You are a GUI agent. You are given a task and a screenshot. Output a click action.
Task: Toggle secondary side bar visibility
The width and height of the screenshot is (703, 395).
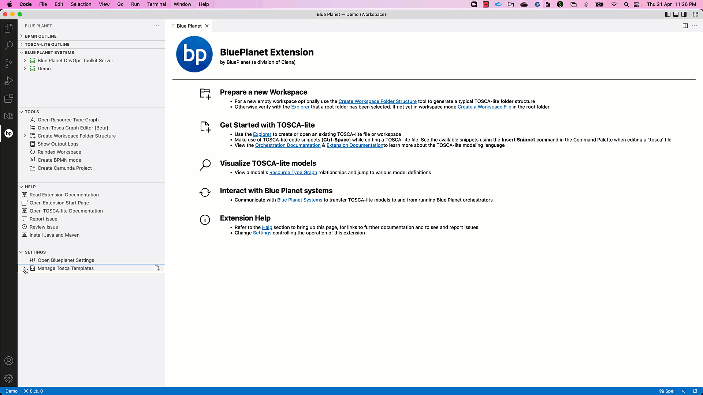pos(684,14)
